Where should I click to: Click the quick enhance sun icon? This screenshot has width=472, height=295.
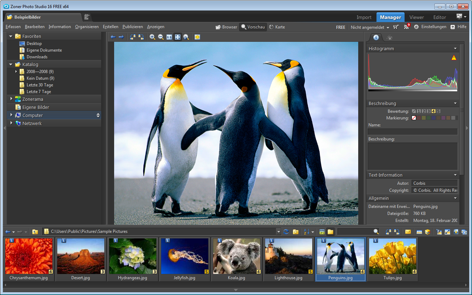197,37
